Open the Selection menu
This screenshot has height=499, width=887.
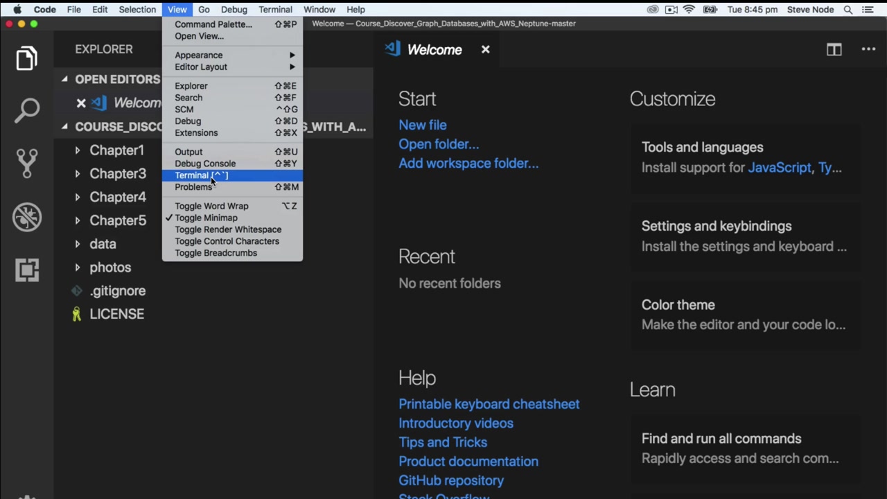(137, 10)
